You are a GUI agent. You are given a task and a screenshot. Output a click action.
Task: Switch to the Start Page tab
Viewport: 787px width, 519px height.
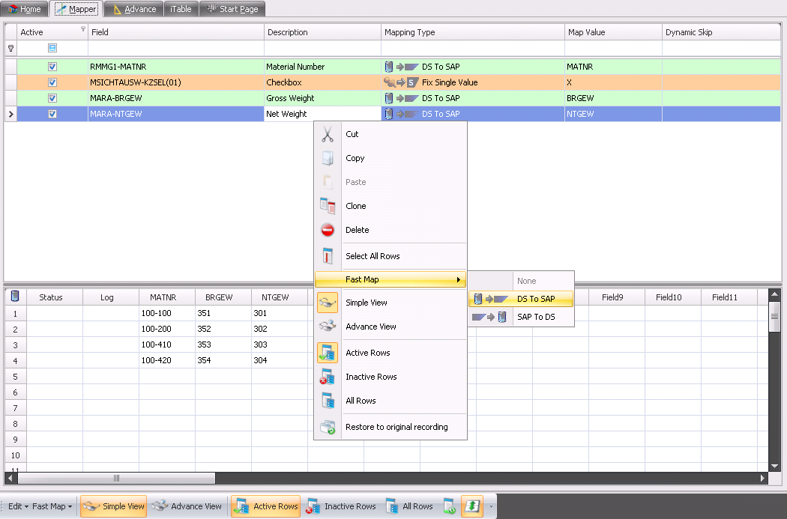click(x=232, y=9)
